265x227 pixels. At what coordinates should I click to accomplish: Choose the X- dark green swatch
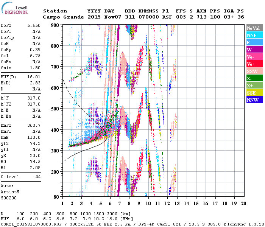(x=254, y=78)
